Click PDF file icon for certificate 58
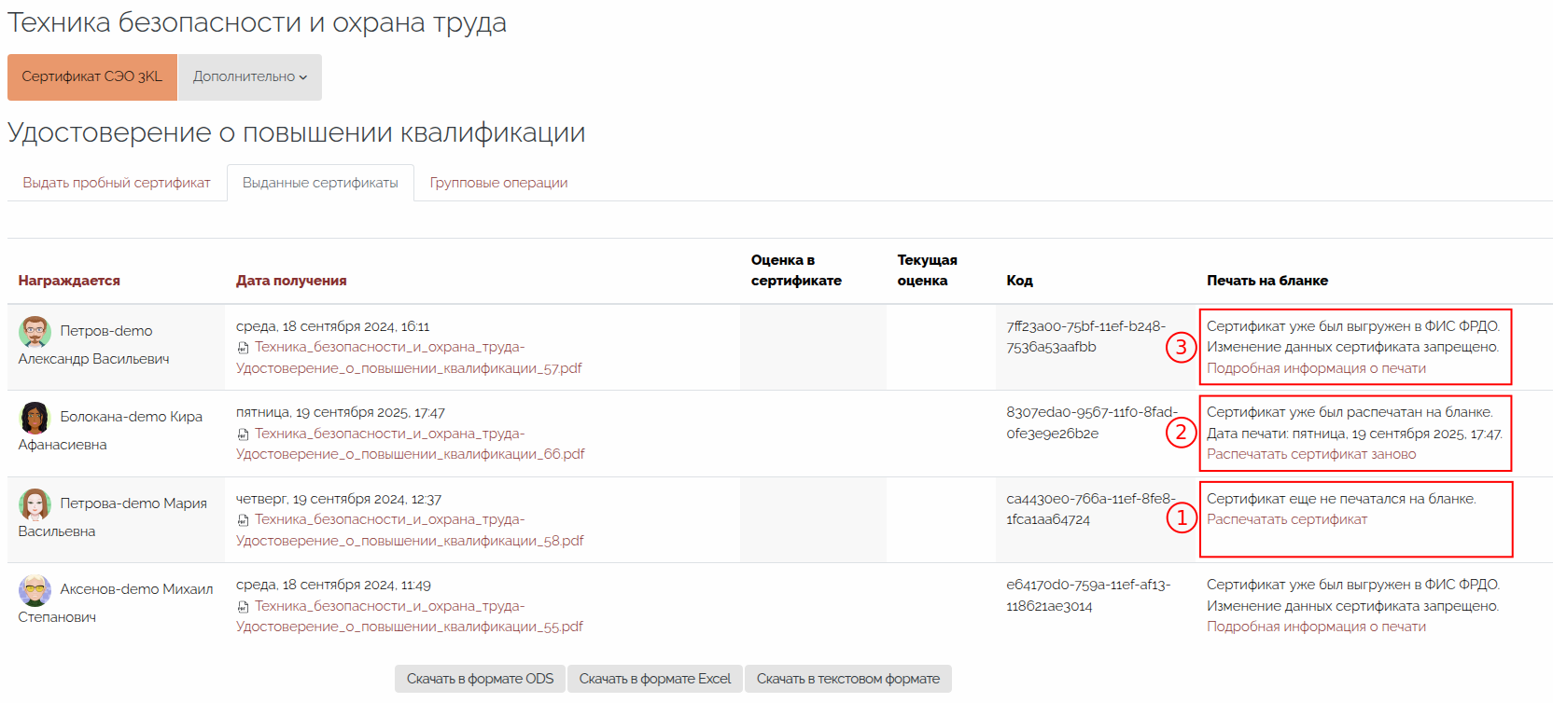The image size is (1553, 703). 243,520
